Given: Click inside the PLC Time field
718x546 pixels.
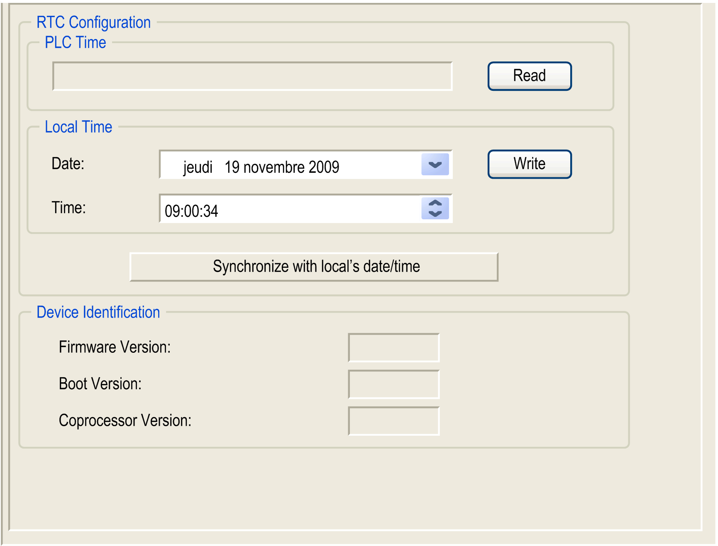Looking at the screenshot, I should pos(252,76).
